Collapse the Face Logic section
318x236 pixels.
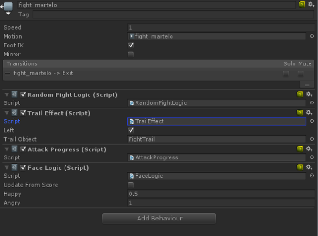(7, 168)
